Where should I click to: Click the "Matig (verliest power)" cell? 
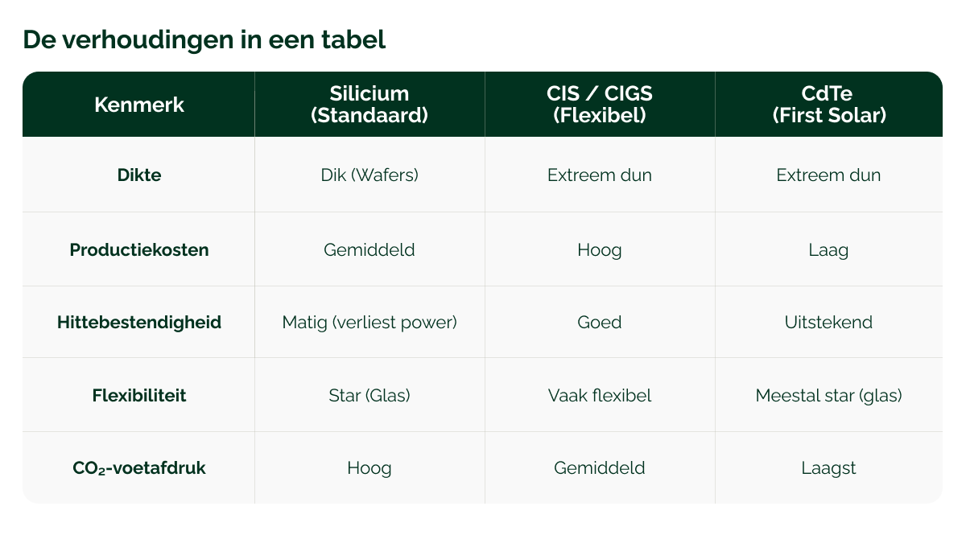coord(369,323)
